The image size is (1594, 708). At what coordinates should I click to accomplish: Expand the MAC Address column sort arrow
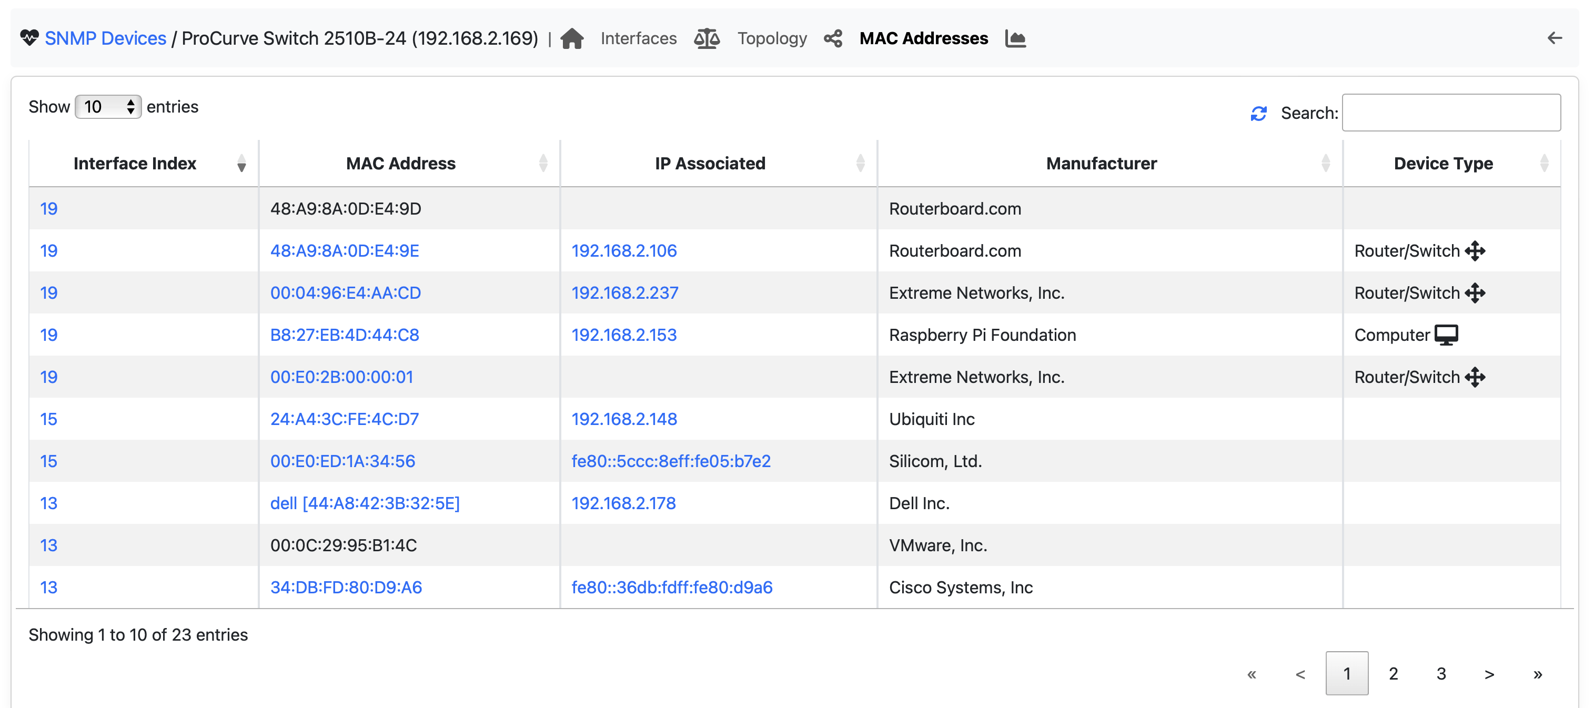tap(543, 164)
